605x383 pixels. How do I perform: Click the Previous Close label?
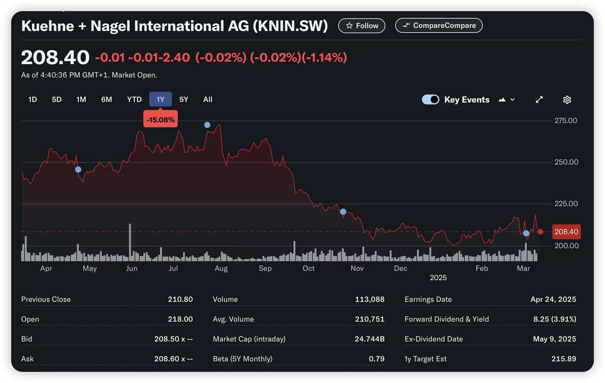point(46,299)
